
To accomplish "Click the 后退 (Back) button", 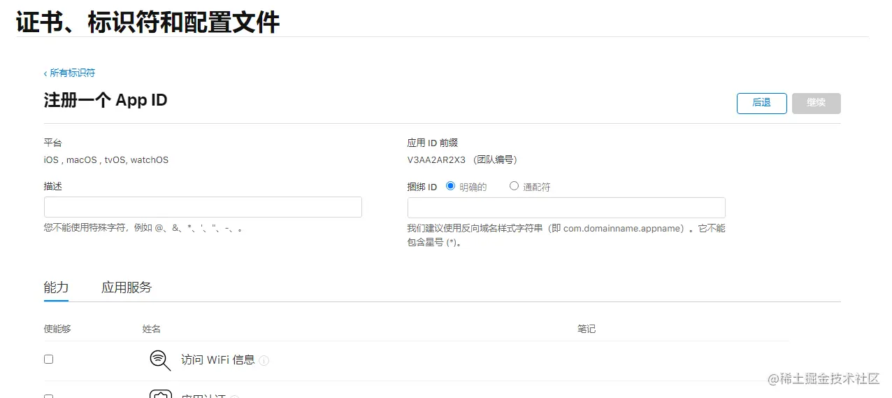I will pyautogui.click(x=761, y=103).
